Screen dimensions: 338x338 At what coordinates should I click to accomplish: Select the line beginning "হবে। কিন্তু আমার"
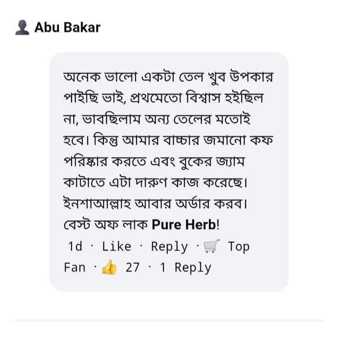[x=169, y=140]
